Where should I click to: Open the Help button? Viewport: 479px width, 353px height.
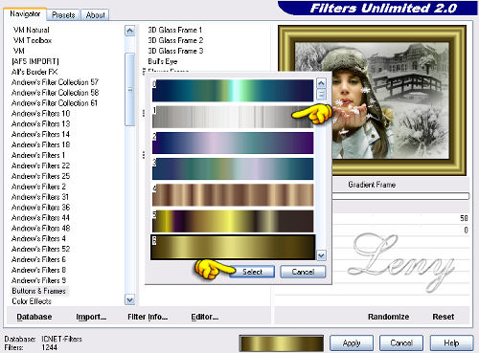(x=451, y=343)
